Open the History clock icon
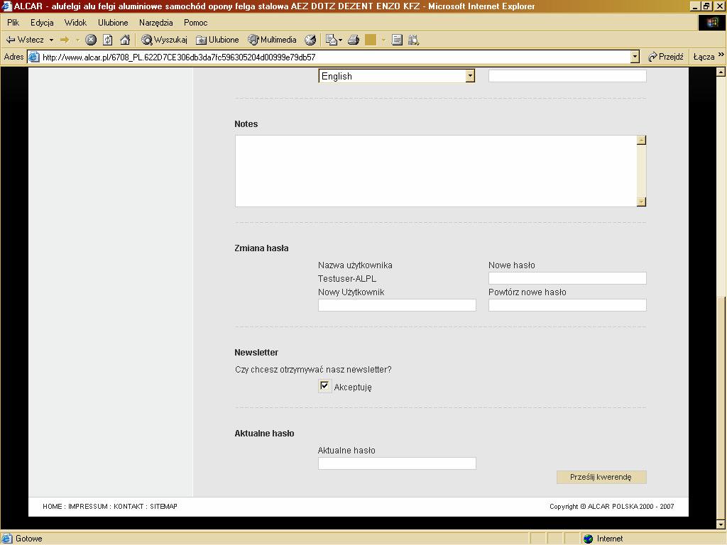The image size is (727, 545). (x=310, y=40)
